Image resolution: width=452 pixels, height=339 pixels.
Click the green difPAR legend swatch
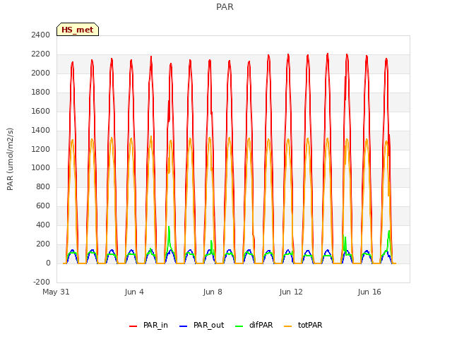[239, 326]
